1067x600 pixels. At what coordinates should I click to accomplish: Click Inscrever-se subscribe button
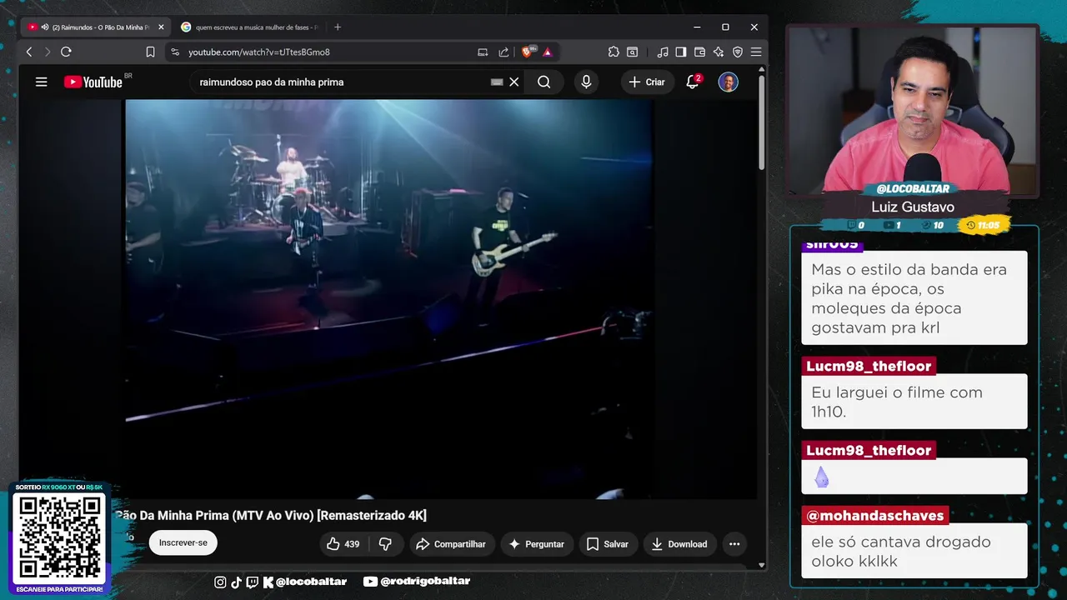tap(183, 542)
